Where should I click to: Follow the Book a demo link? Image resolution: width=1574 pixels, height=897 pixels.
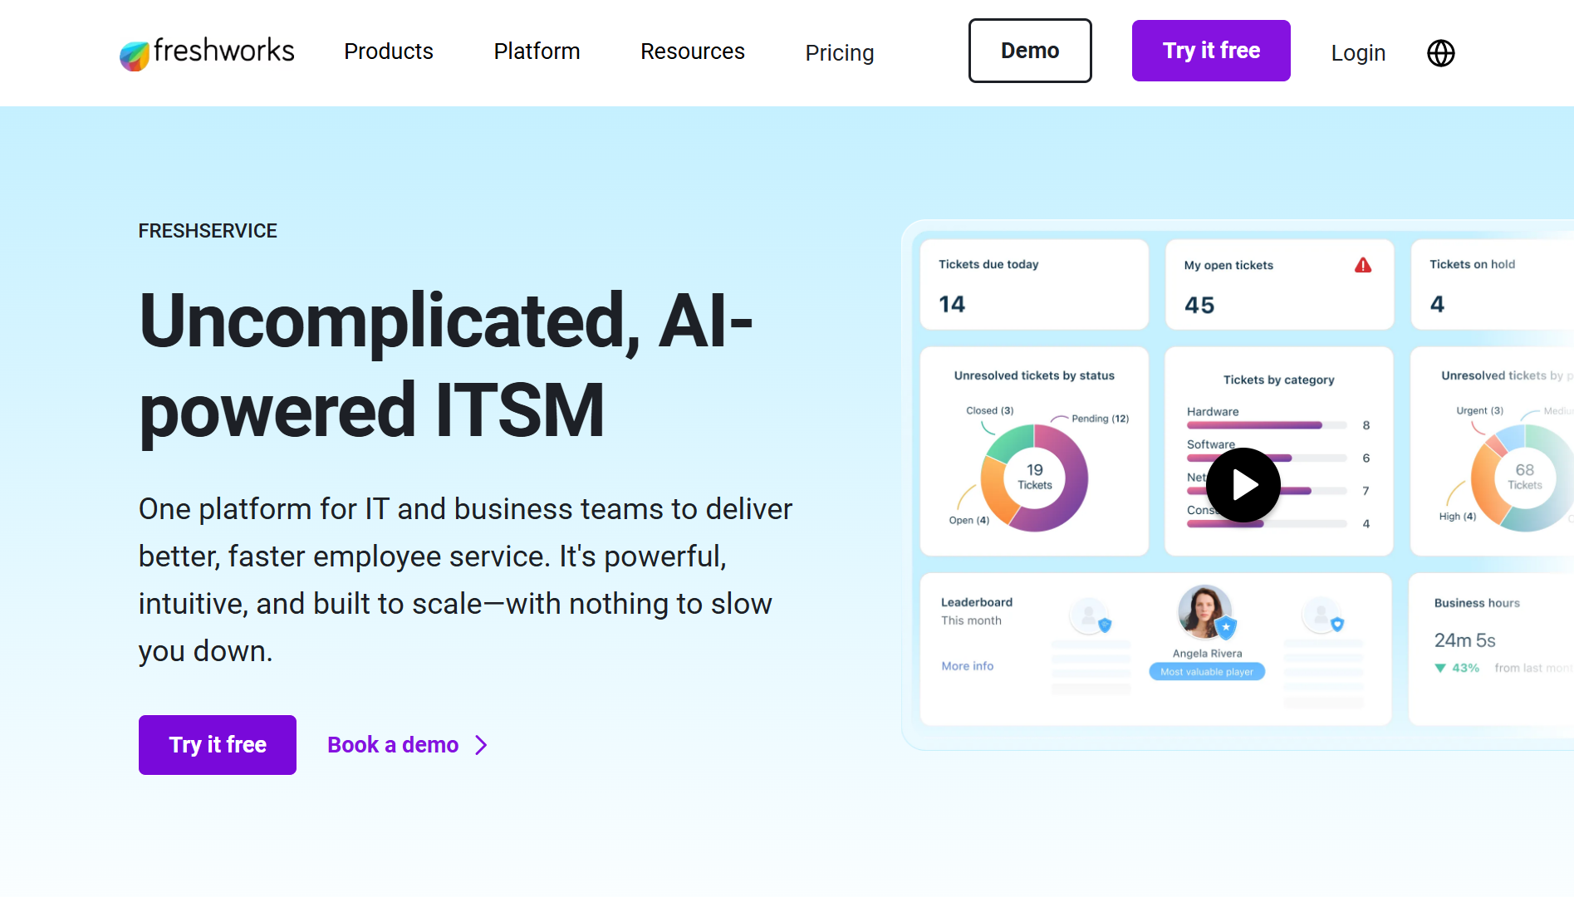click(x=393, y=745)
